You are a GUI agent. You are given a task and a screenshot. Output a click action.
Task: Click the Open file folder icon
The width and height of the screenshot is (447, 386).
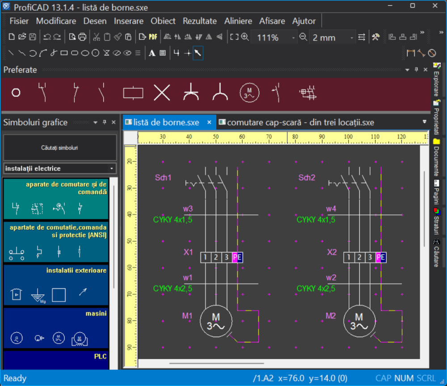click(x=22, y=37)
